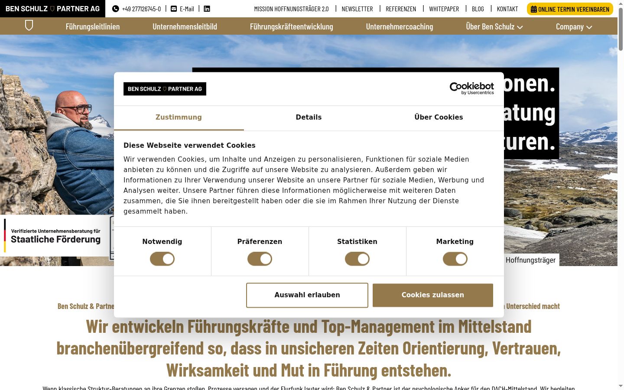Viewport: 624px width, 390px height.
Task: Click the Staatliche Förderung verification badge
Action: pyautogui.click(x=55, y=236)
